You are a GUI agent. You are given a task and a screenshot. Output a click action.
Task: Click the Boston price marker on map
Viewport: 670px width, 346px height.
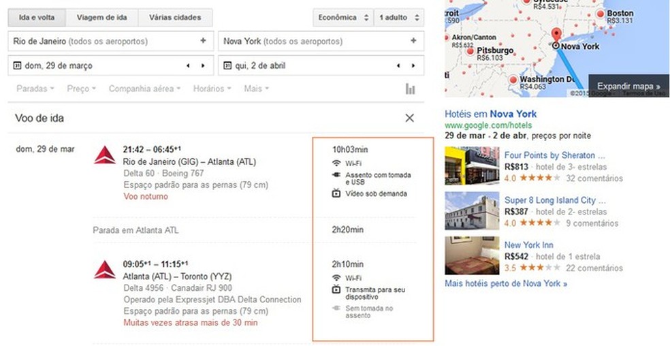click(x=601, y=14)
